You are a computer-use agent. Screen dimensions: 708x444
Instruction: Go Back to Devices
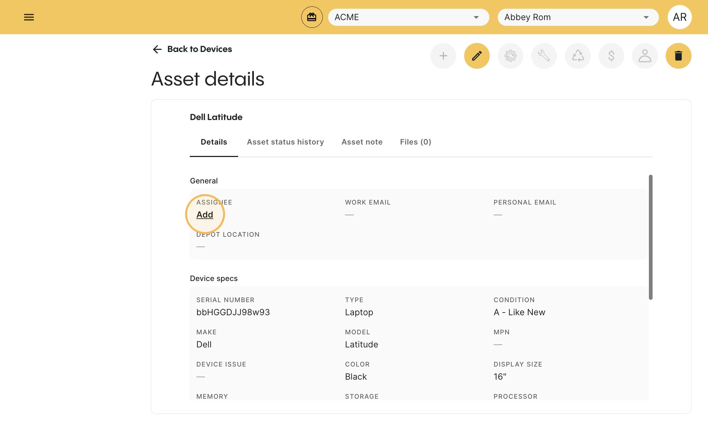coord(192,49)
